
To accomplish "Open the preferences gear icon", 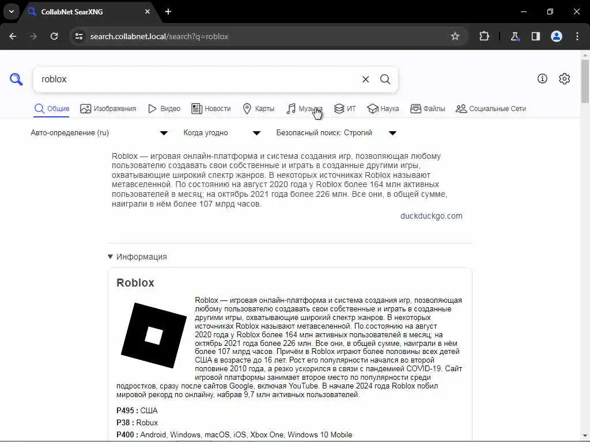I will click(x=565, y=78).
